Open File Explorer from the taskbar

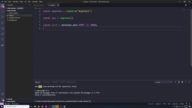coord(35,106)
